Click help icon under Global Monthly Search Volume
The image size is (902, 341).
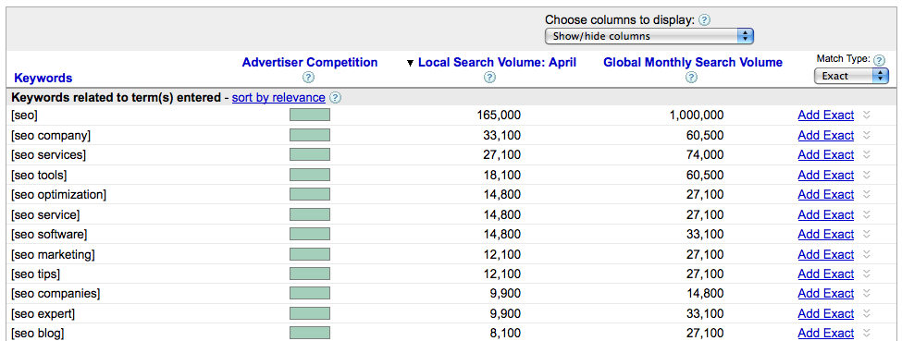coord(691,77)
